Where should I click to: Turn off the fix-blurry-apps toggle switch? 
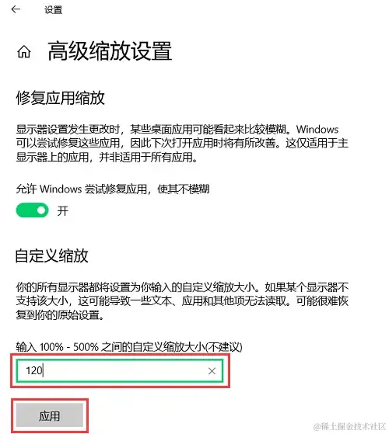tap(32, 210)
